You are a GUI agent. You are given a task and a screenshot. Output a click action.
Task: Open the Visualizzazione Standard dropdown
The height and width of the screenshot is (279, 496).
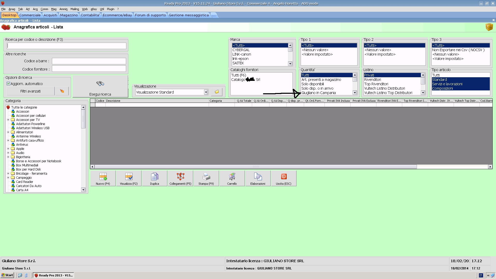tap(206, 92)
